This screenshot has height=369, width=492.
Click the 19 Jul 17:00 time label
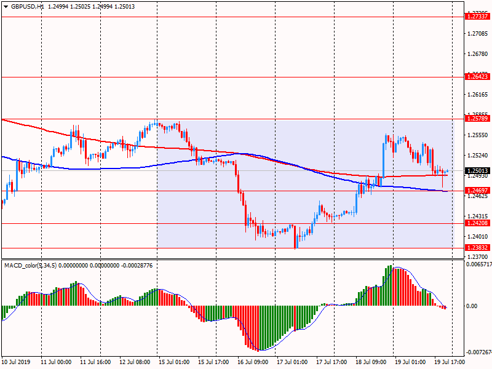pos(450,362)
